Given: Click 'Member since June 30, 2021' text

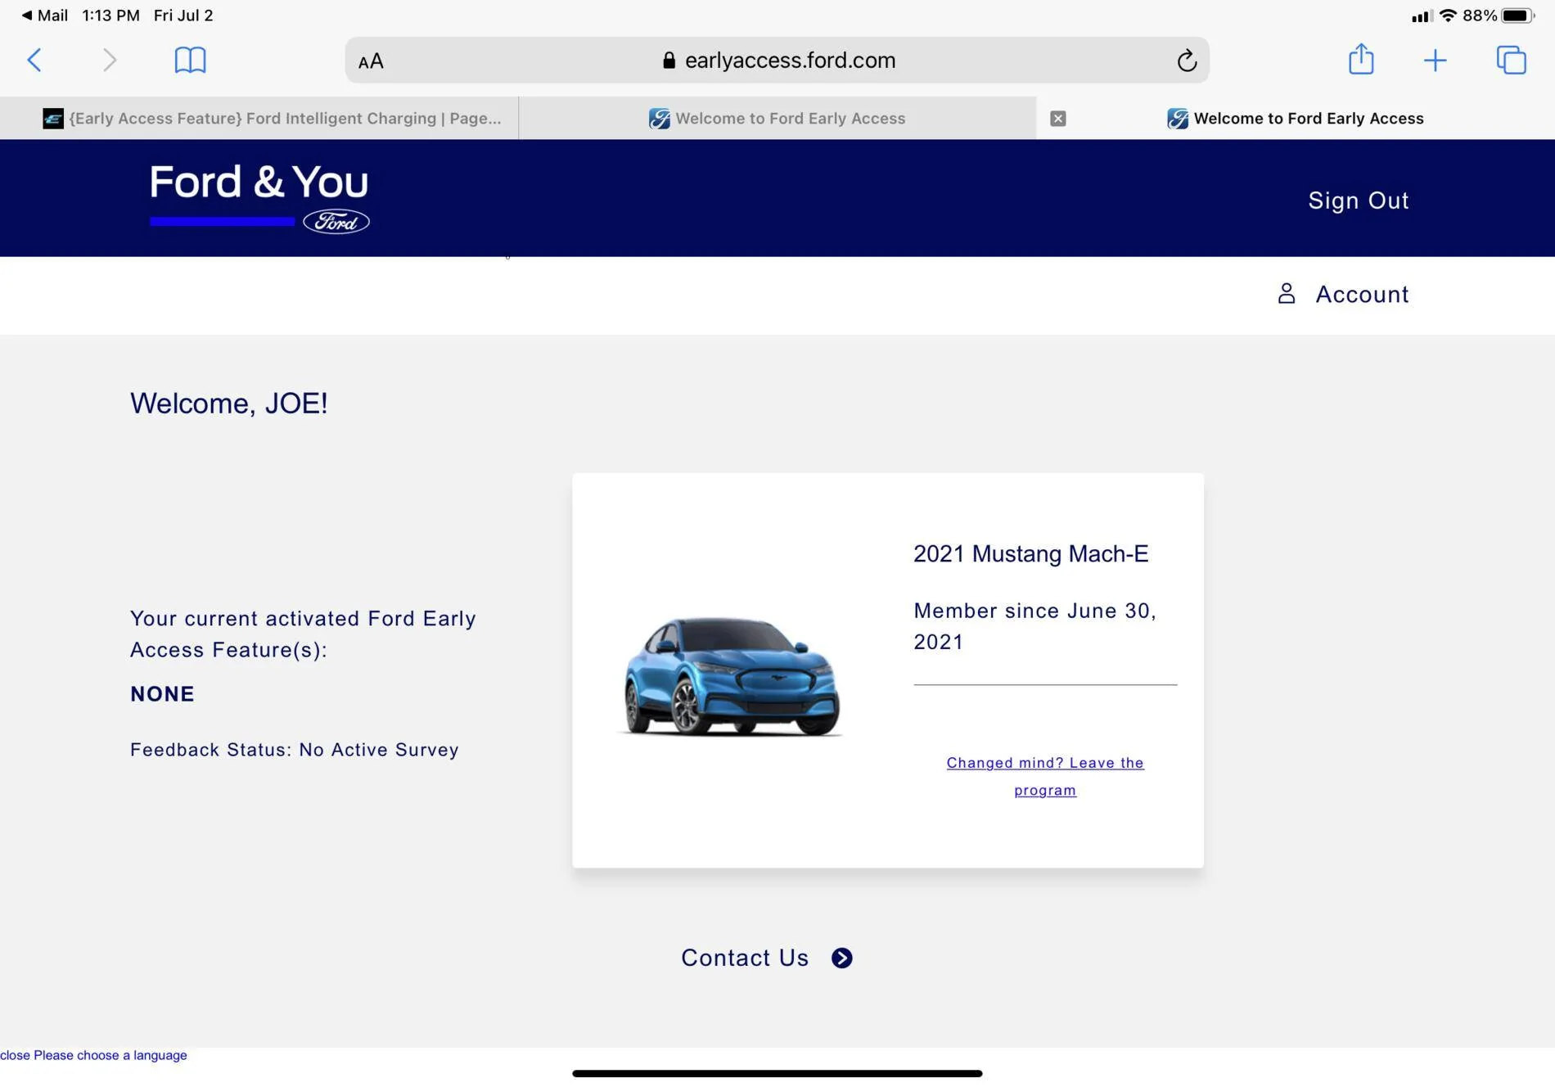Looking at the screenshot, I should click(1034, 626).
